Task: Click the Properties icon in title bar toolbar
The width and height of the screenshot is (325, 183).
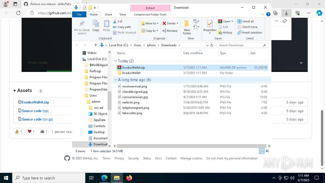Action: point(85,8)
